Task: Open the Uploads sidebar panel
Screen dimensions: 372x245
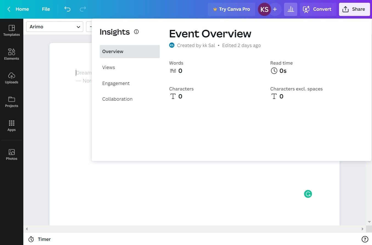Action: click(x=12, y=78)
